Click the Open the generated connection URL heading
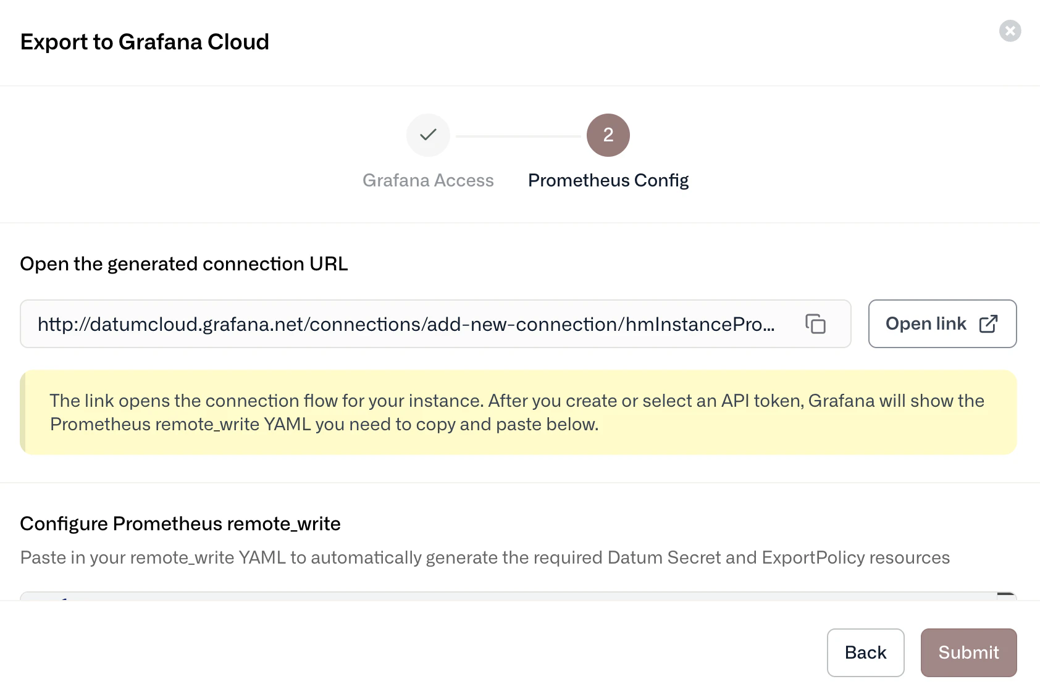Viewport: 1040px width, 700px height. click(184, 264)
